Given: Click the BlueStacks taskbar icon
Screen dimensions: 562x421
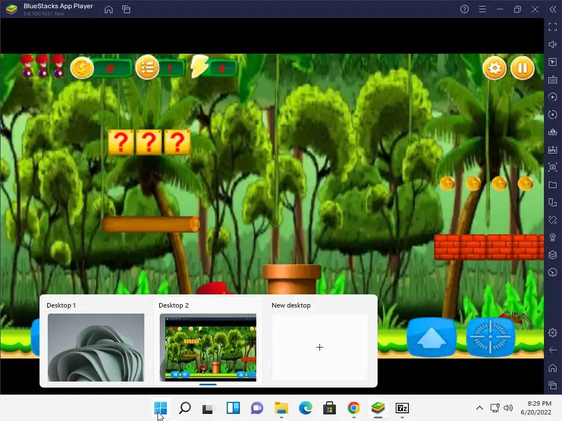Looking at the screenshot, I should click(378, 408).
